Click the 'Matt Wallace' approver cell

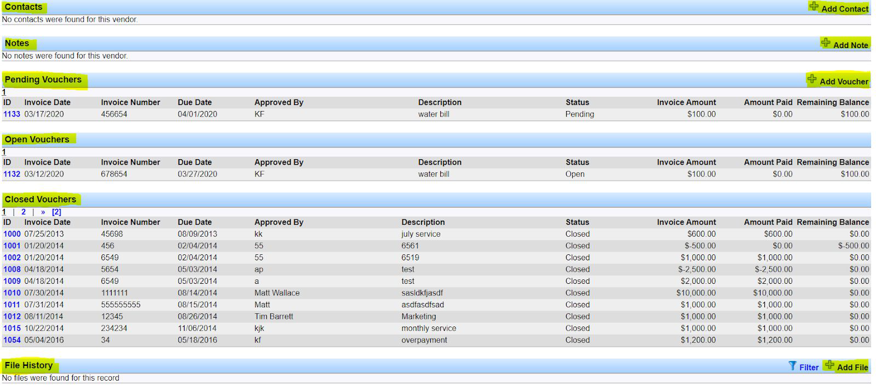(x=277, y=293)
